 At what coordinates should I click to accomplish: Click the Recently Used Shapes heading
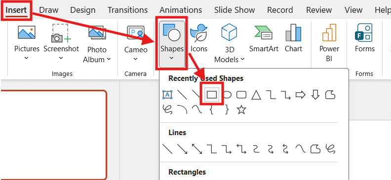click(206, 78)
